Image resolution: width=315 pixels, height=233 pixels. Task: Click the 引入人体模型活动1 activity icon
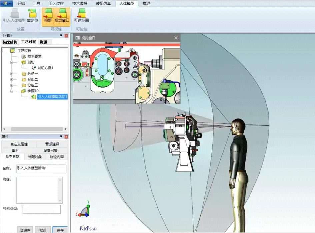click(33, 96)
